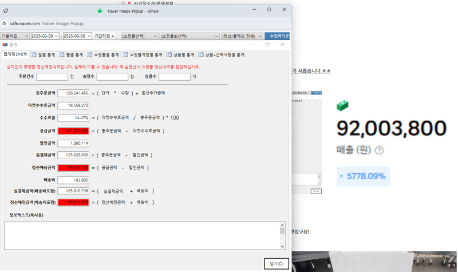Switch to the 일별 통계 tab
458x272 pixels.
[x=43, y=54]
